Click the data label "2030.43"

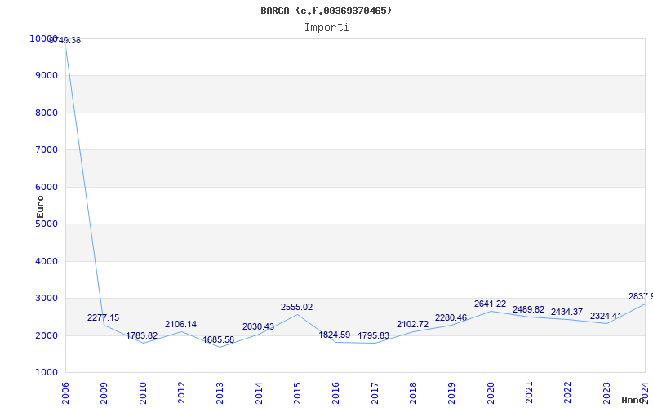click(258, 327)
